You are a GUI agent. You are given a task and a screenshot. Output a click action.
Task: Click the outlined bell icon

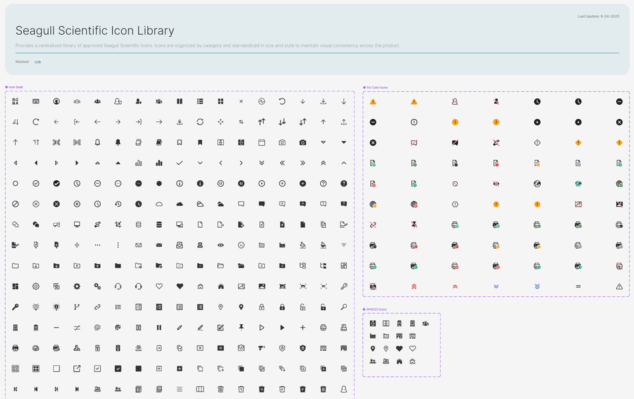point(98,143)
